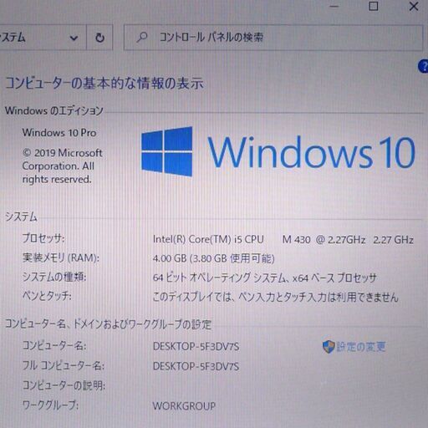Click the computer name DESKTOP-5F3DV7S value
Viewport: 428px width, 428px height.
point(196,346)
